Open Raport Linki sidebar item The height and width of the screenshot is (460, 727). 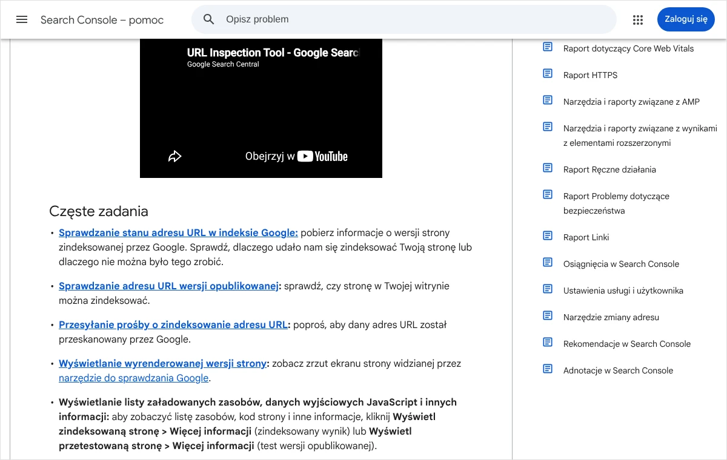[x=586, y=237]
